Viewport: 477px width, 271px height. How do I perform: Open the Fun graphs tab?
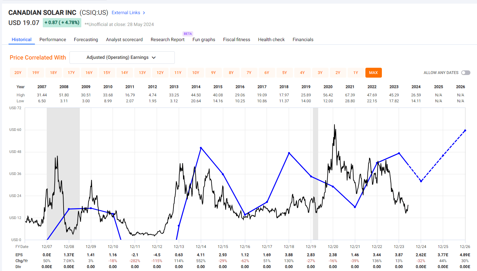pos(203,39)
